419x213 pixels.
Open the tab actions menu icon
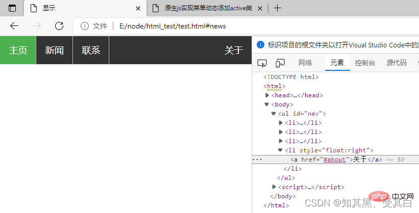coord(12,8)
